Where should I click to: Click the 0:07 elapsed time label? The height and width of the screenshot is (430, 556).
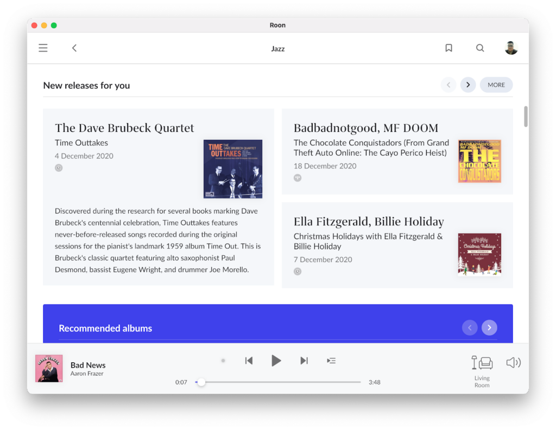tap(181, 382)
